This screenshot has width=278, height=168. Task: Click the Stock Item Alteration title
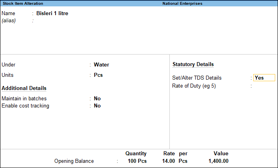(x=23, y=3)
